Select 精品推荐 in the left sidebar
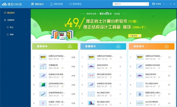177x107 pixels. (x=9, y=13)
